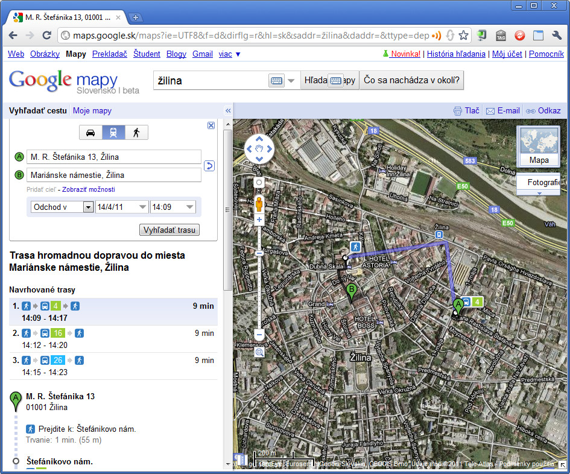Select the car driving mode icon
This screenshot has width=570, height=474.
point(90,133)
